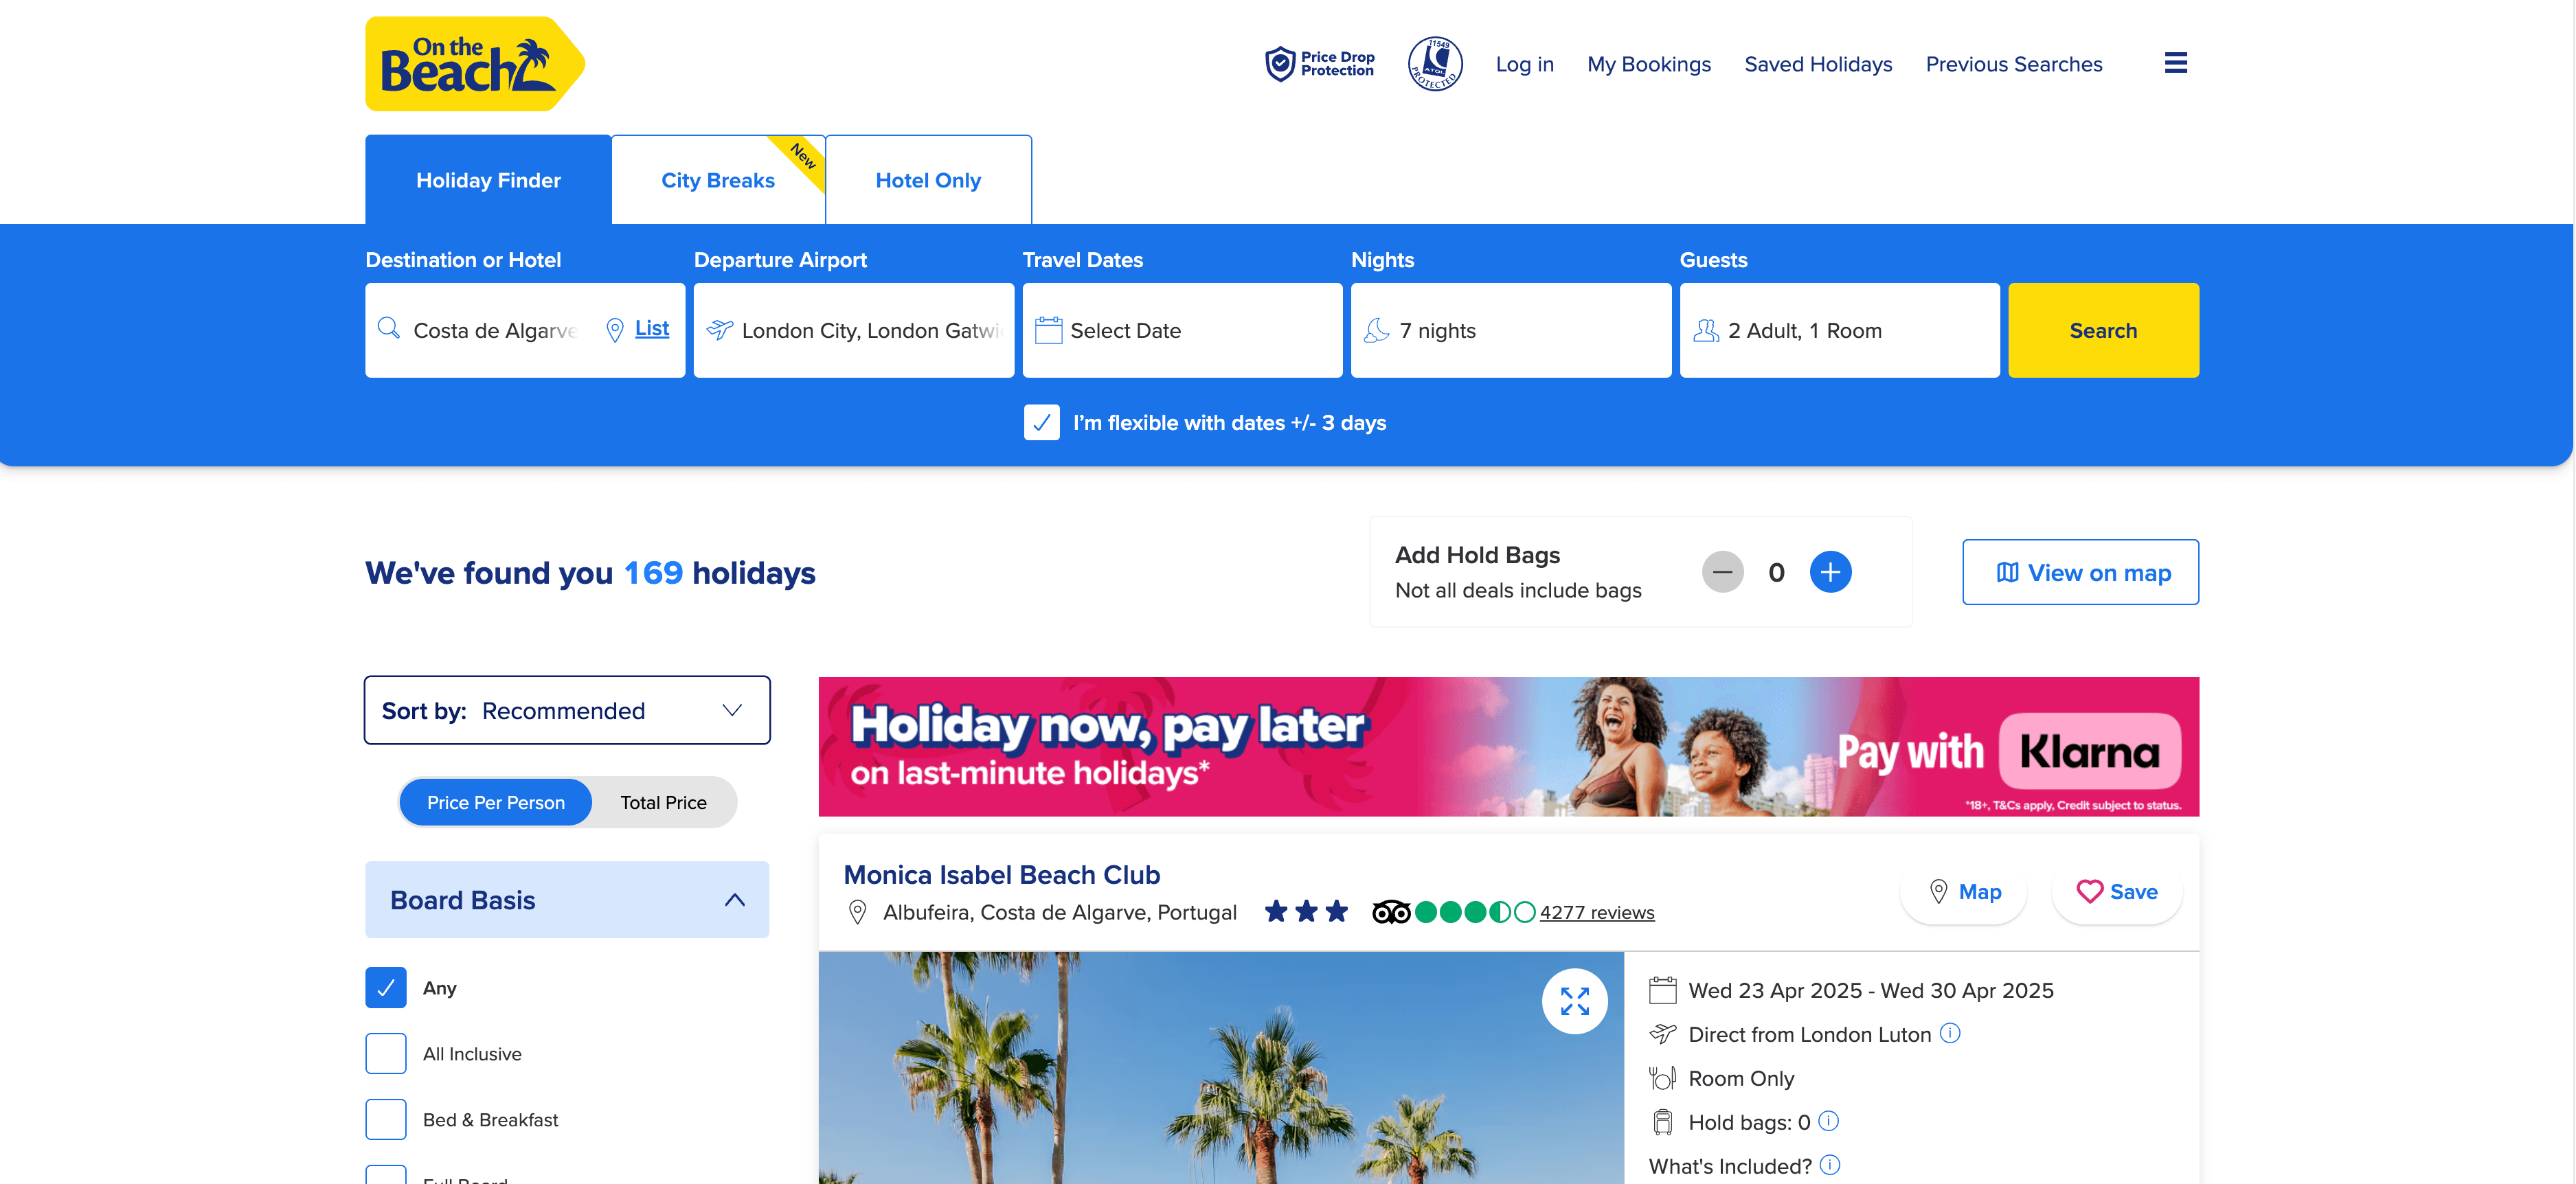Screen dimensions: 2576x1184
Task: Click the ATOL Protected badge icon
Action: point(1434,64)
